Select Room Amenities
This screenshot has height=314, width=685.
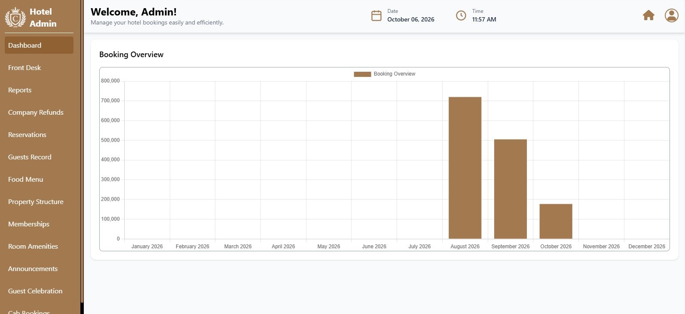tap(39, 246)
